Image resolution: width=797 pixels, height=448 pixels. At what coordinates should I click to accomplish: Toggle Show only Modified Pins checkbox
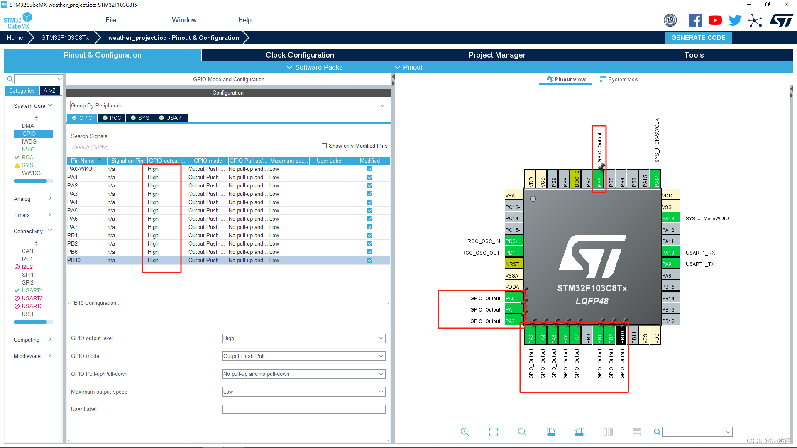(x=324, y=146)
